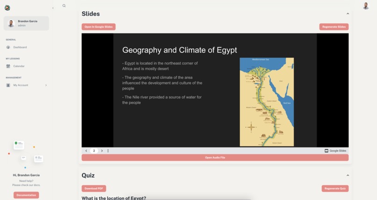Click quiz question 'What is the location of Egypt?'

[114, 198]
